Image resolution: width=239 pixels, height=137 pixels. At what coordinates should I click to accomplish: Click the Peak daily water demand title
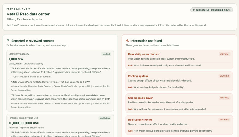point(144,54)
